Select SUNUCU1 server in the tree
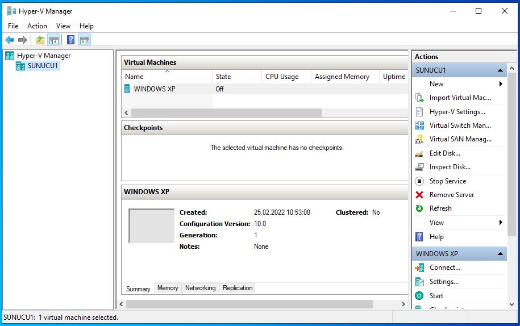The height and width of the screenshot is (326, 520). click(x=43, y=66)
